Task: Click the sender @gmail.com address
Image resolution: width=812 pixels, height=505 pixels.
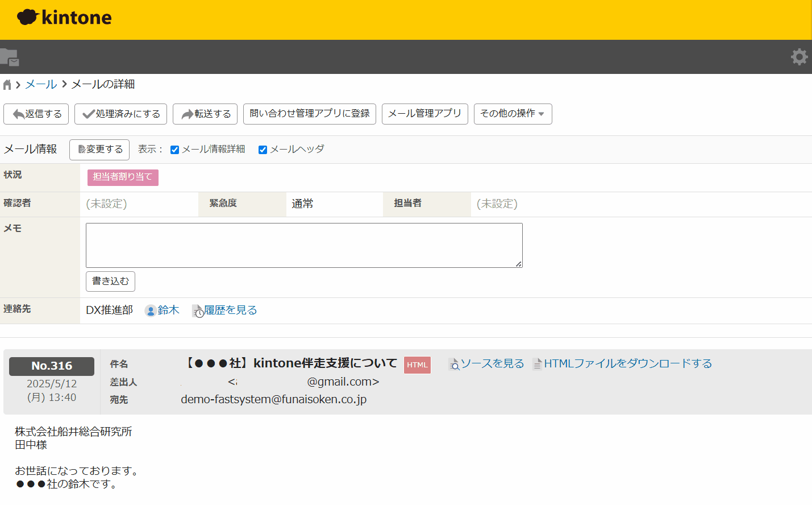Action: click(343, 382)
